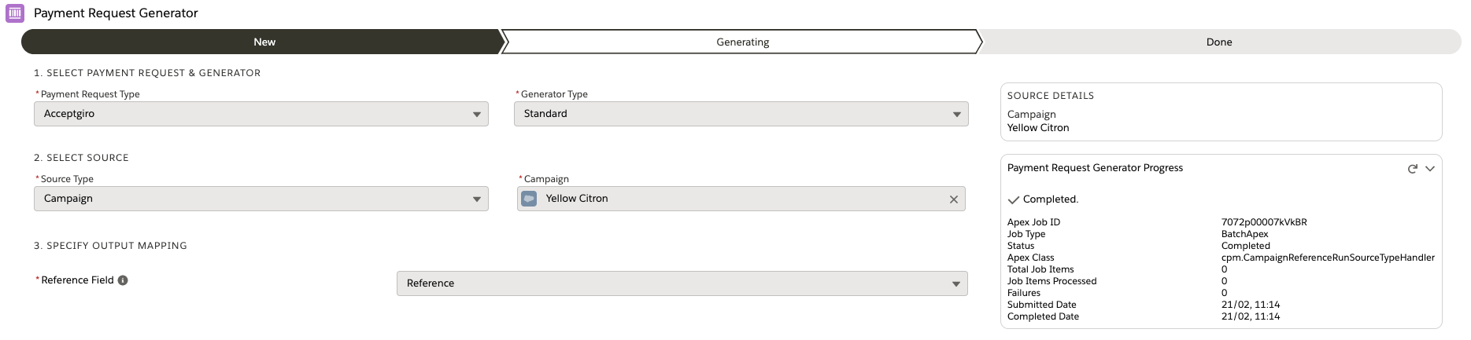
Task: Select the New step in path
Action: tap(264, 42)
